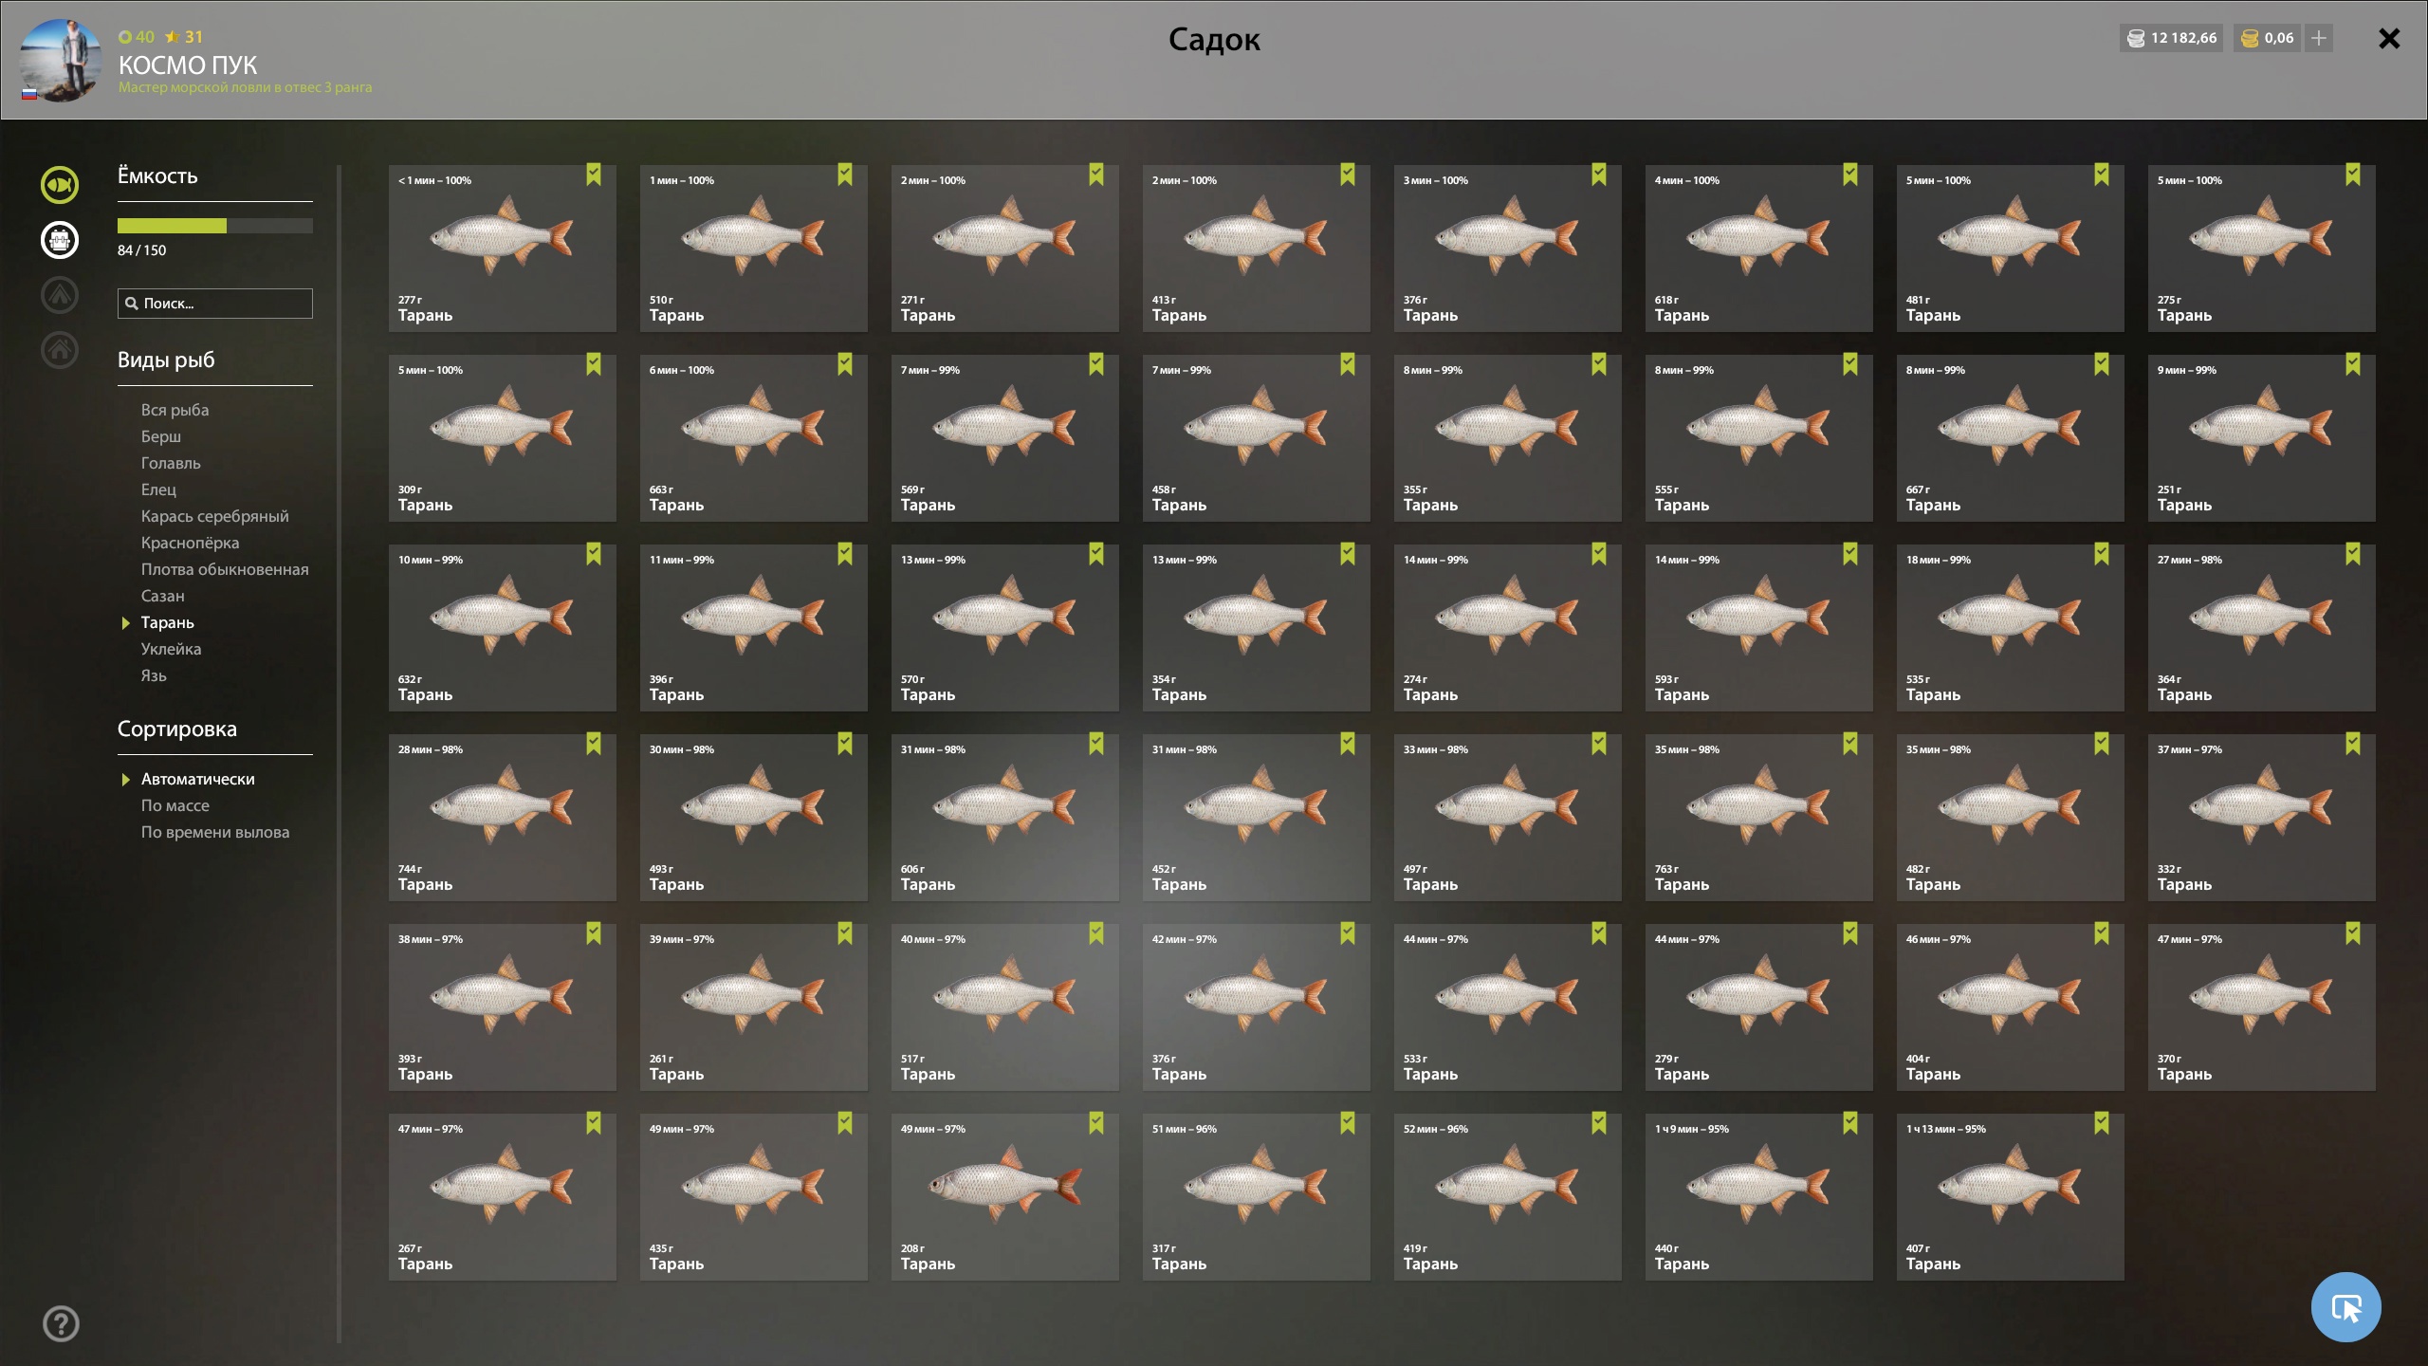This screenshot has width=2428, height=1366.
Task: Filter by Вся рыба species
Action: 175,410
